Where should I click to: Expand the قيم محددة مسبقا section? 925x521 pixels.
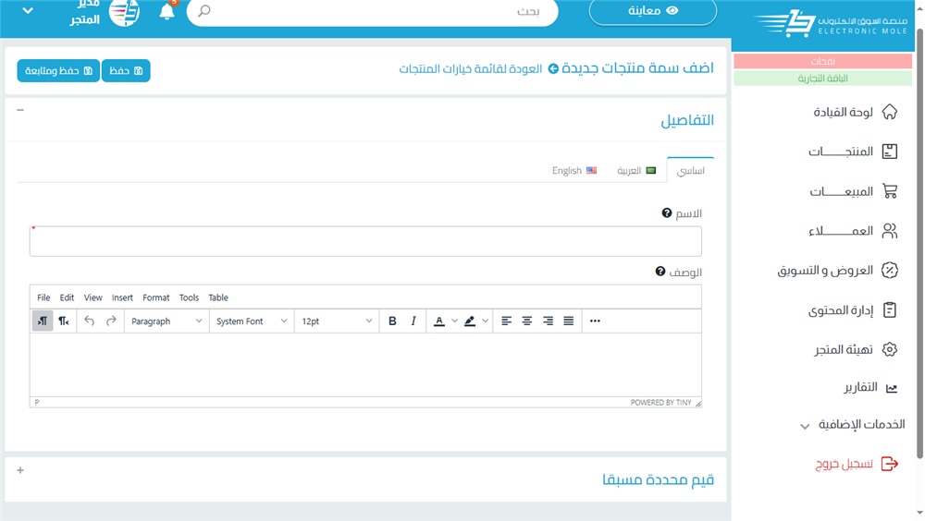point(20,470)
